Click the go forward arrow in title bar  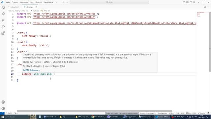coord(67,2)
